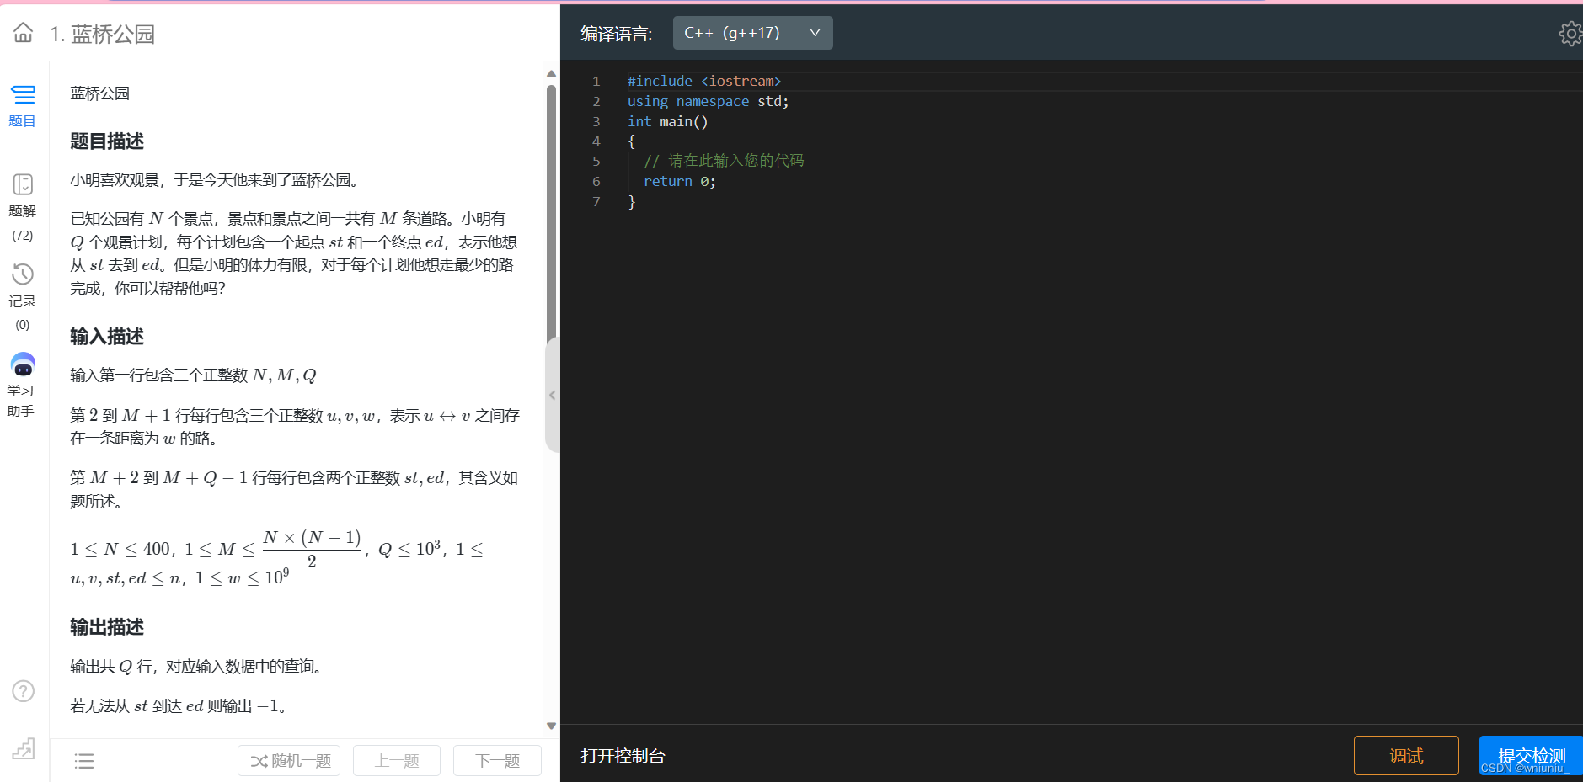Submit code with 提交检测
Viewport: 1583px width, 782px height.
(1531, 756)
